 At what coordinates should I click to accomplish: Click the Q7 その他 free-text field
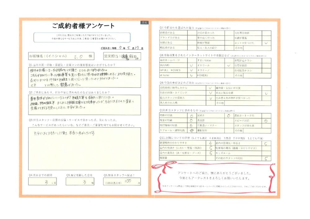tap(257, 48)
